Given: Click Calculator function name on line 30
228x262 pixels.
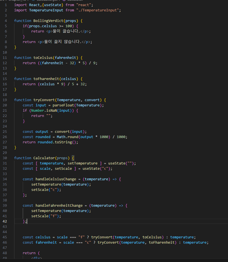Looking at the screenshot, I should click(x=44, y=158).
